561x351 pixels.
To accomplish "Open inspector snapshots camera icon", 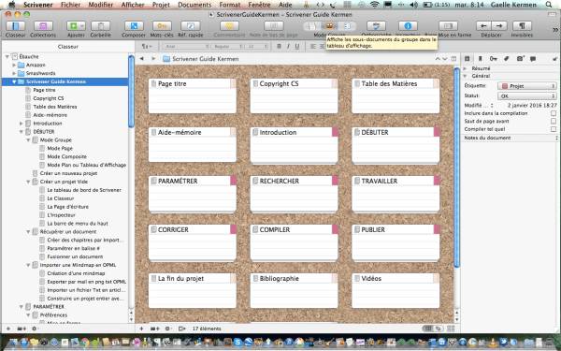I will 521,59.
